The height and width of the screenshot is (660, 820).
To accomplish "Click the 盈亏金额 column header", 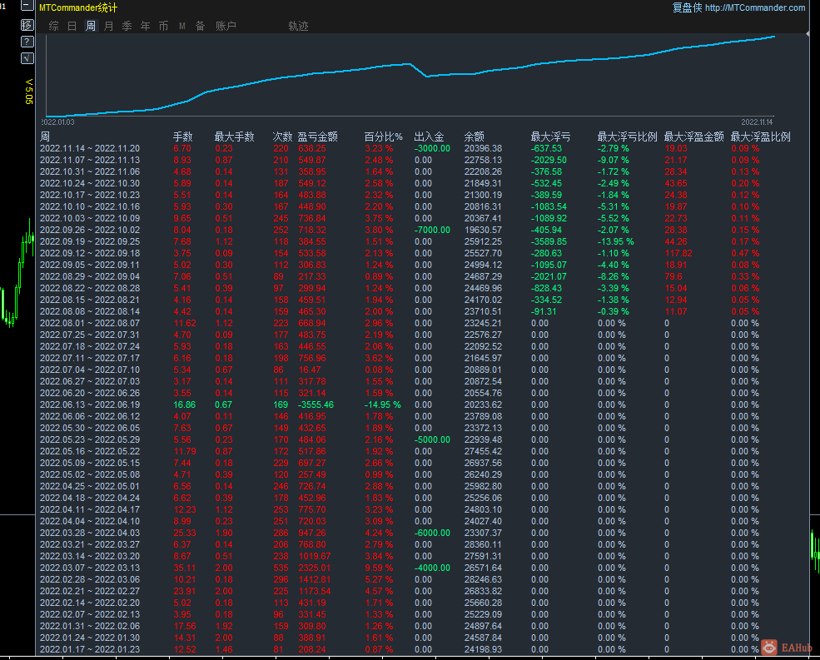I will 317,137.
